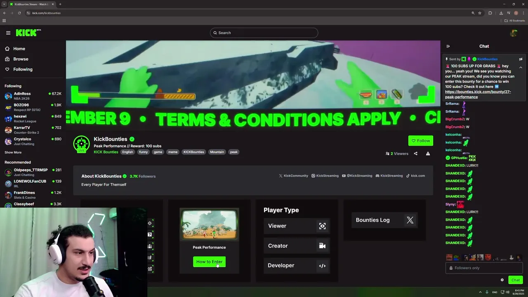
Task: Click the KickBounties name in the pinned message
Action: pyautogui.click(x=487, y=59)
